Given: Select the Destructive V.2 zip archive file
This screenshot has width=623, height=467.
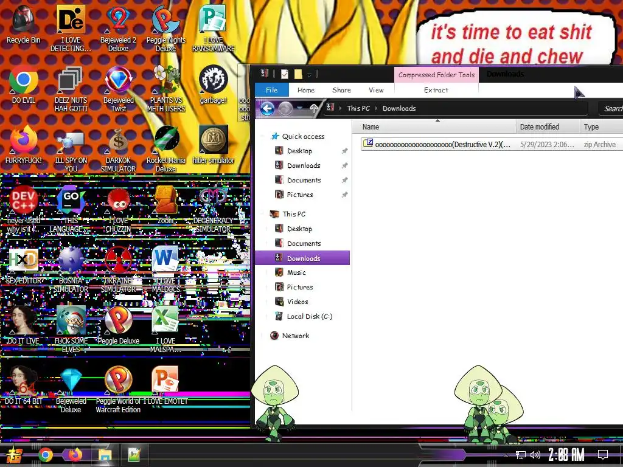Looking at the screenshot, I should tap(492, 145).
